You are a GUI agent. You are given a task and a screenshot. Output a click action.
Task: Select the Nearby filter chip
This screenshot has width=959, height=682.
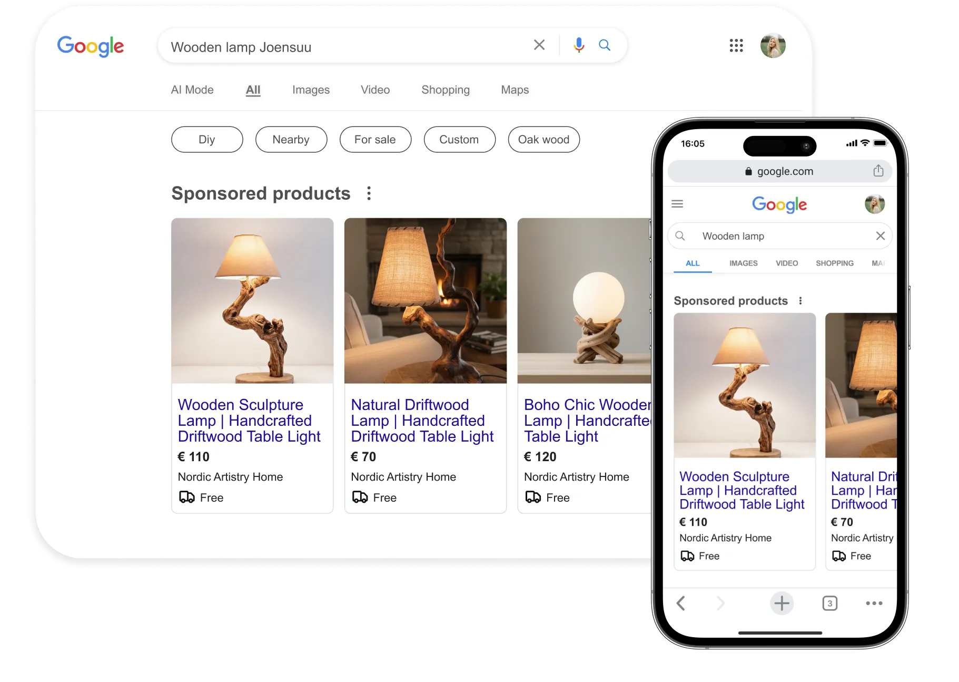click(x=291, y=140)
